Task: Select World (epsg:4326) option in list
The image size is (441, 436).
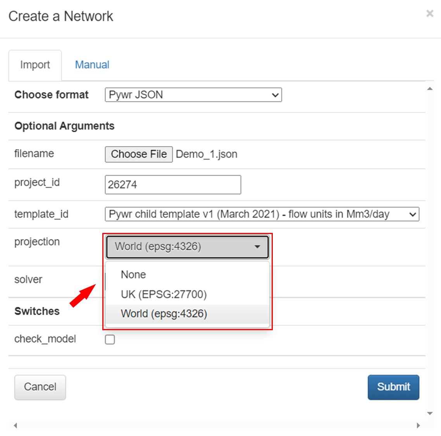Action: click(164, 314)
